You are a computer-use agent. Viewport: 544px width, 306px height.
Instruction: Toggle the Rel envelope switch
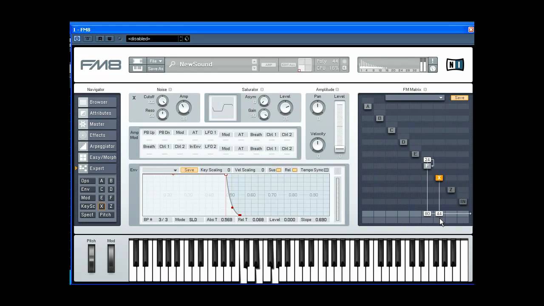coord(295,170)
